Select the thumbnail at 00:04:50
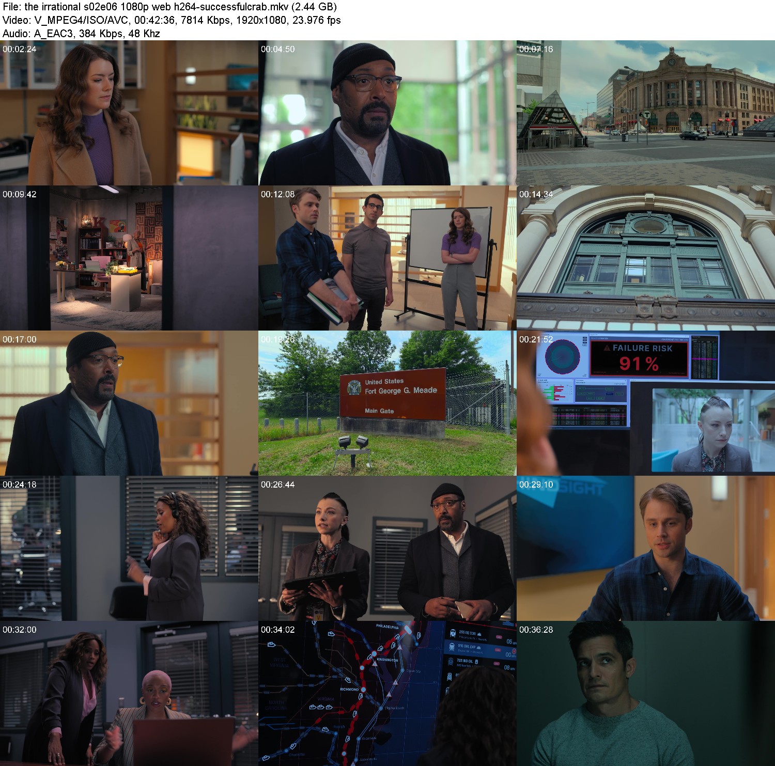Screen dimensions: 775x766 (x=388, y=113)
